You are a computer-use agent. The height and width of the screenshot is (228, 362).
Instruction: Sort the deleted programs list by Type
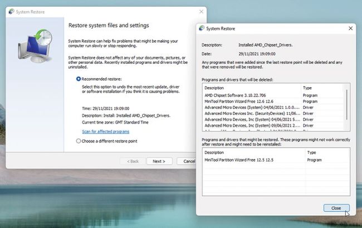[323, 88]
